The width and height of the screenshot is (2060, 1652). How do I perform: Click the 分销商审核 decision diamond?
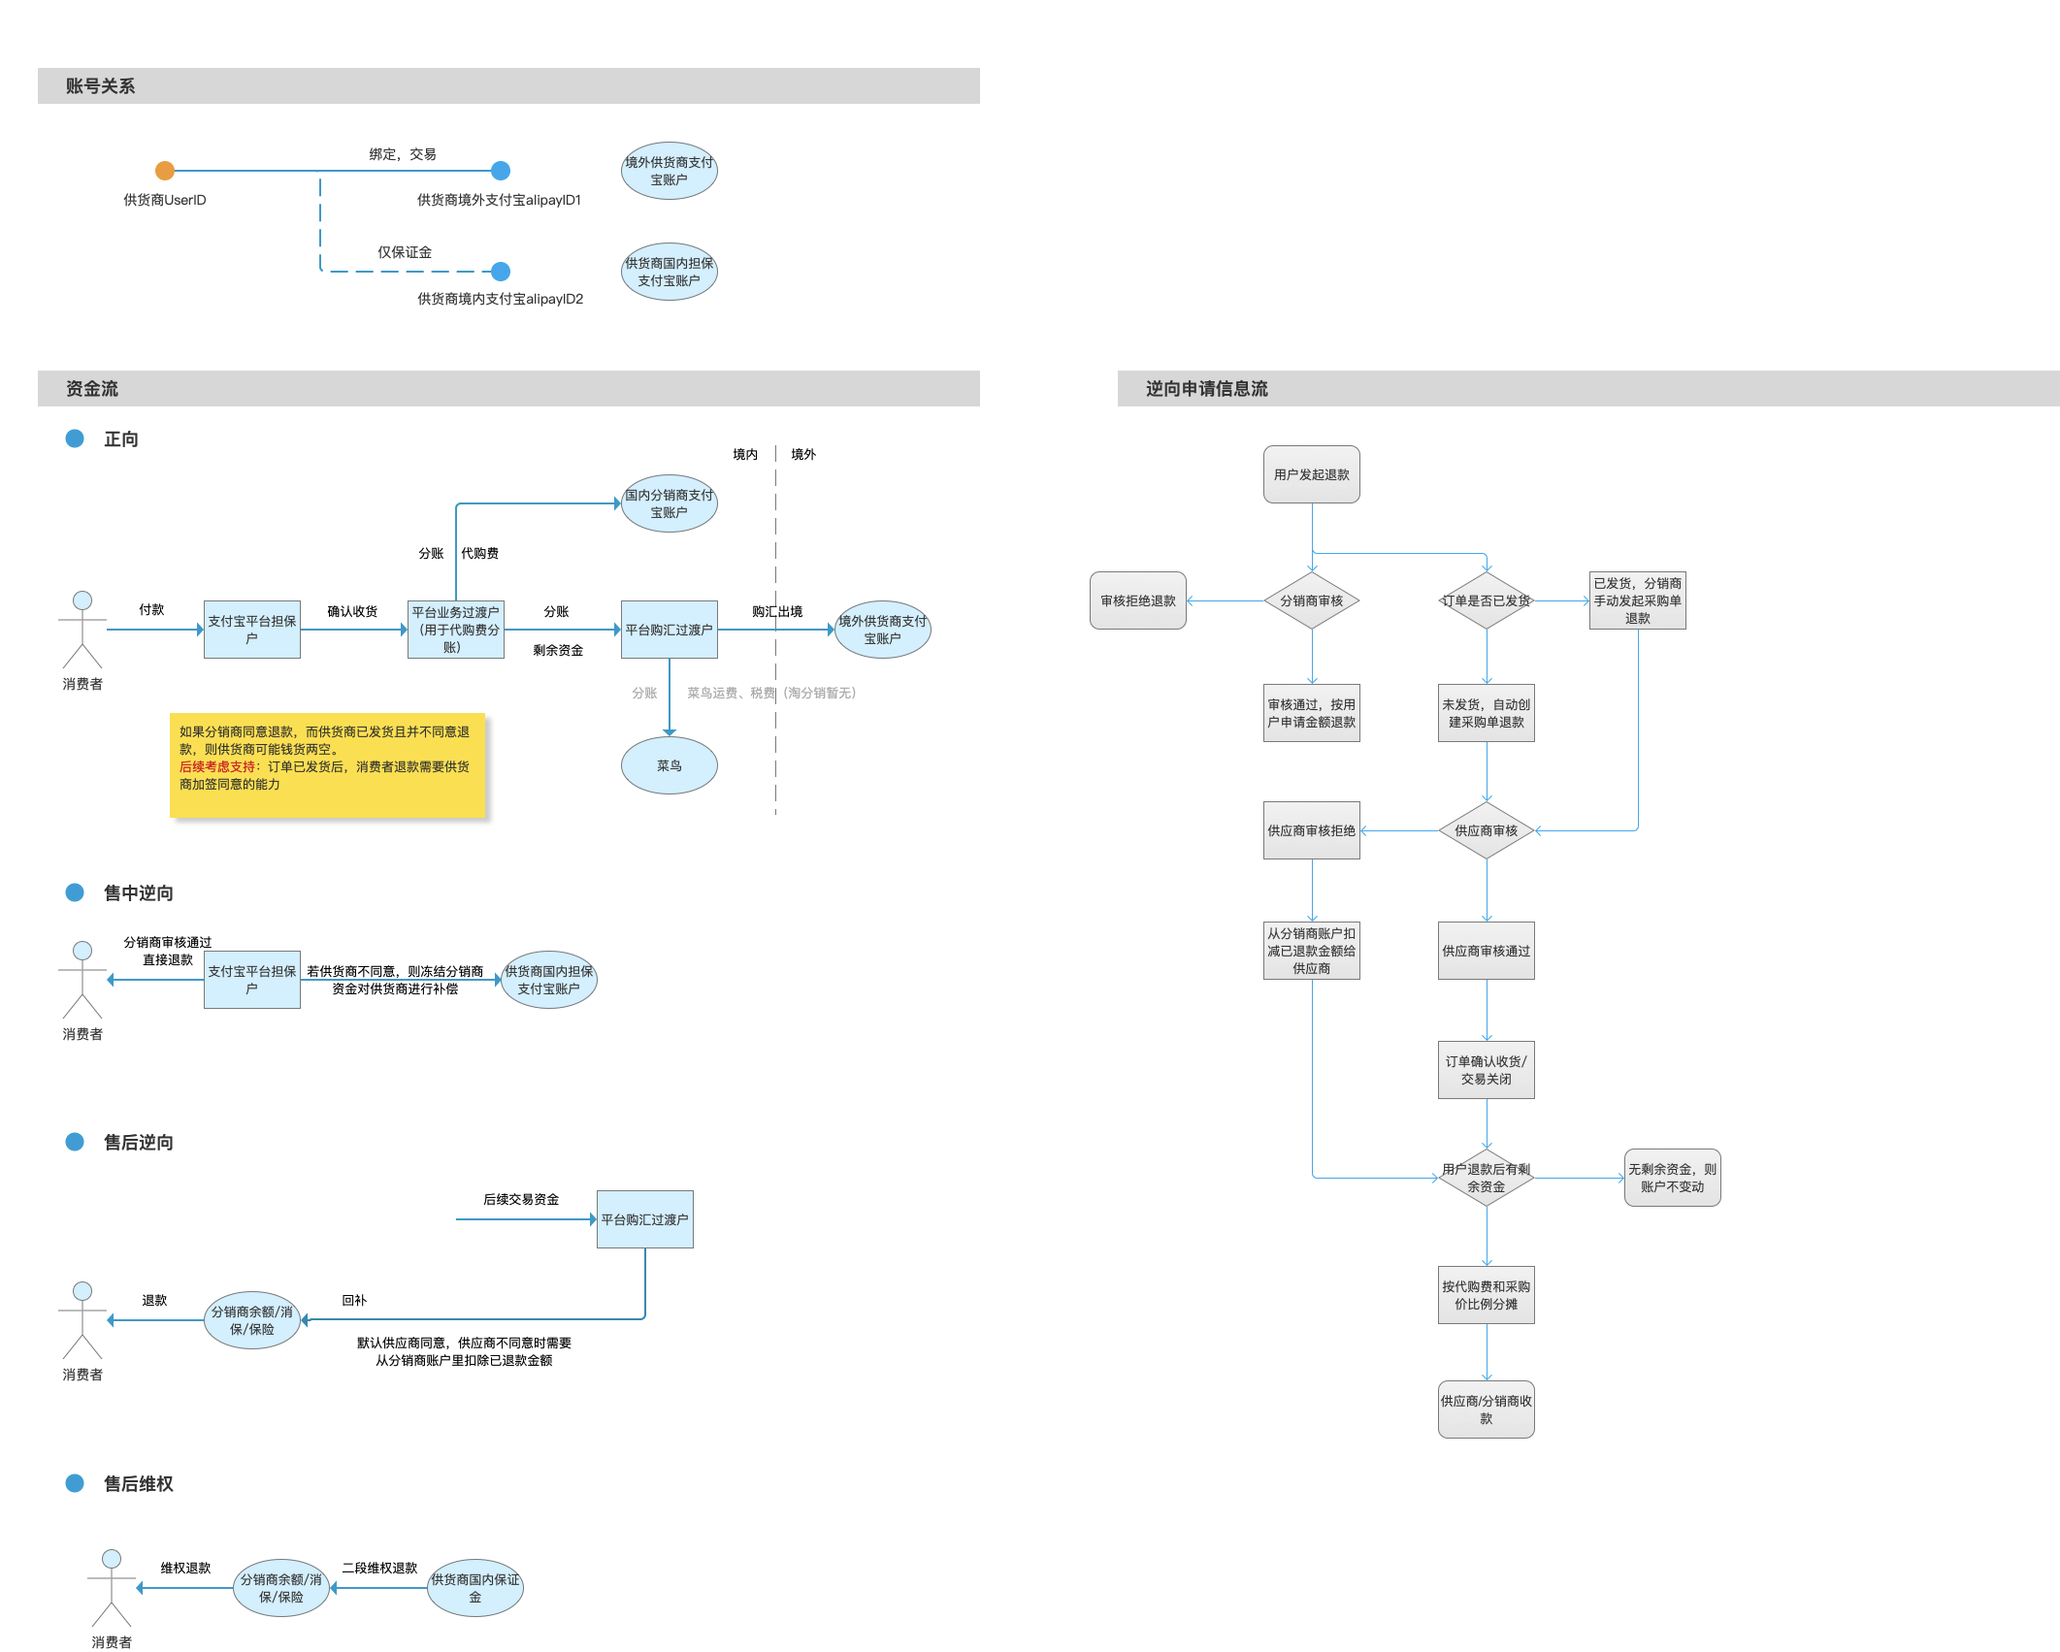pos(1312,600)
